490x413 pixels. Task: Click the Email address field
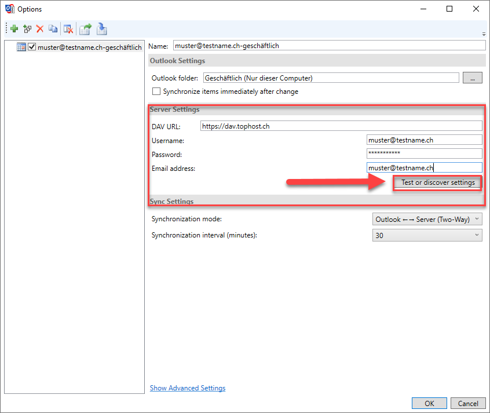click(424, 167)
